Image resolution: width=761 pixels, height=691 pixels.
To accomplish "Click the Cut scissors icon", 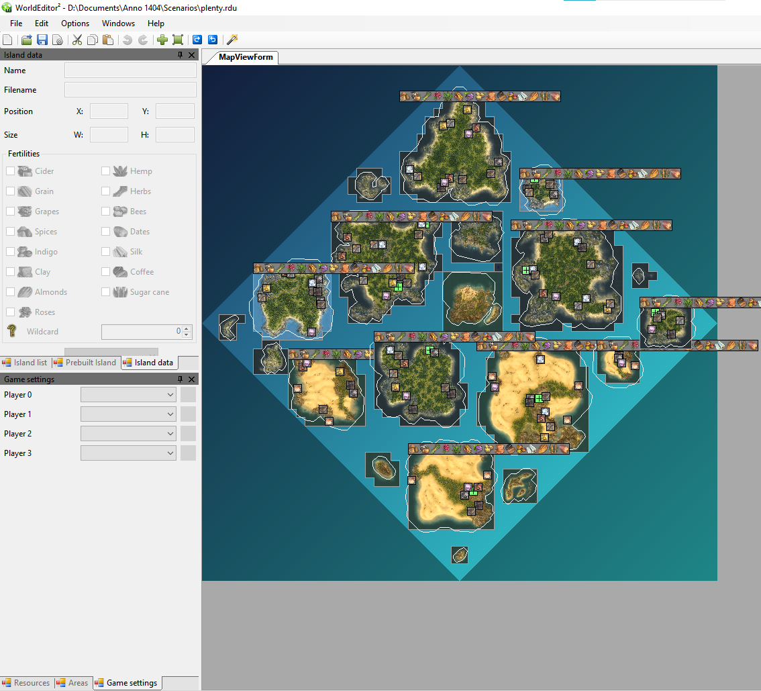I will (x=77, y=40).
